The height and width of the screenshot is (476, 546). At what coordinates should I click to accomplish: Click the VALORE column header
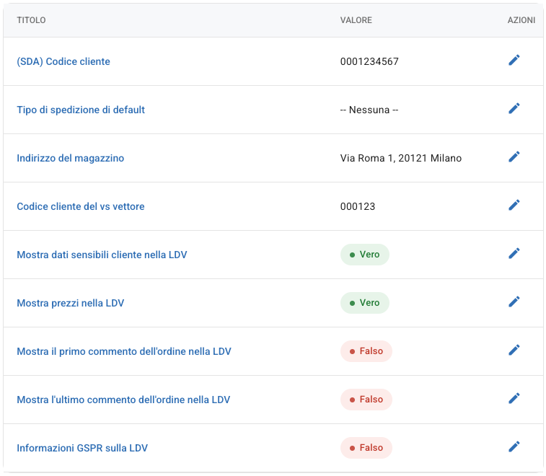[x=356, y=20]
